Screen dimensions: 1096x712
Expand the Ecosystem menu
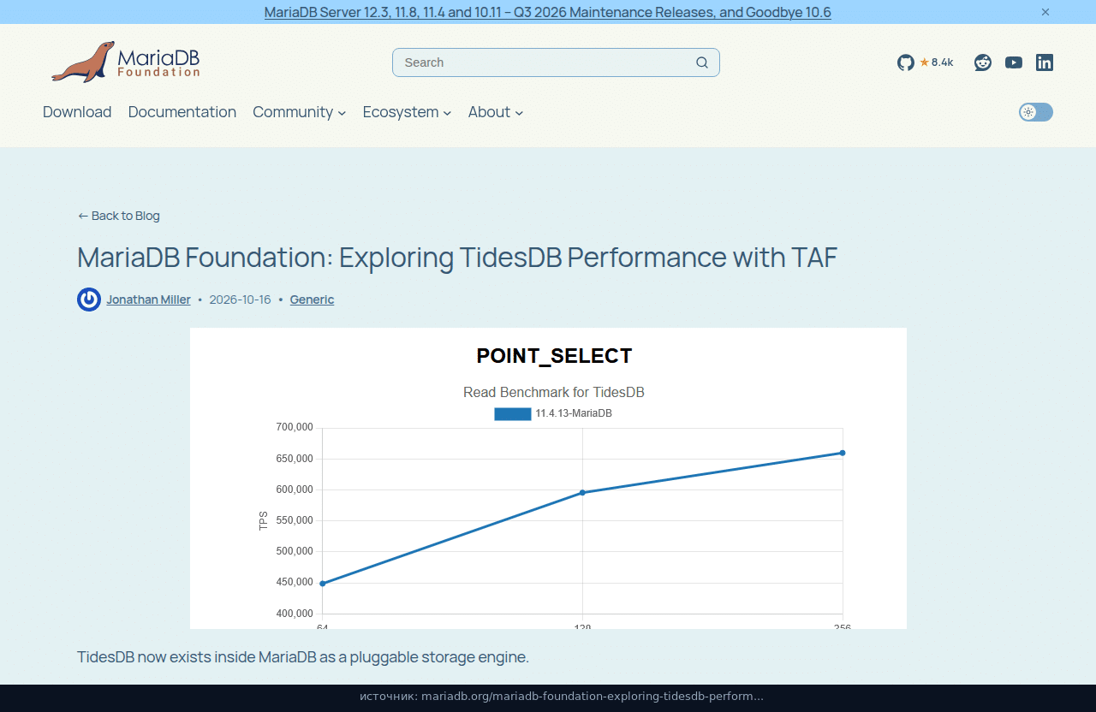point(407,112)
